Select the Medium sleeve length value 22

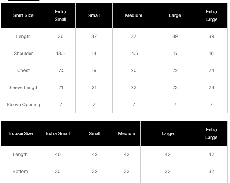[x=134, y=87]
